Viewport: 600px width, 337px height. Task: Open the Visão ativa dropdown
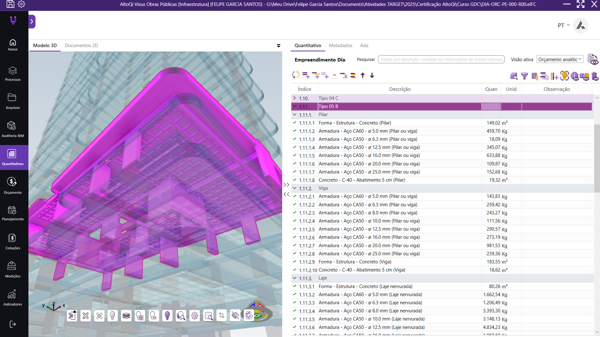click(x=560, y=59)
